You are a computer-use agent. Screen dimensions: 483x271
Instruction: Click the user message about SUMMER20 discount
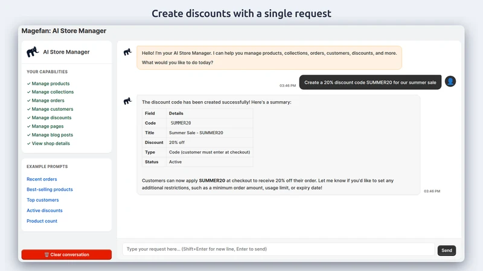tap(370, 83)
